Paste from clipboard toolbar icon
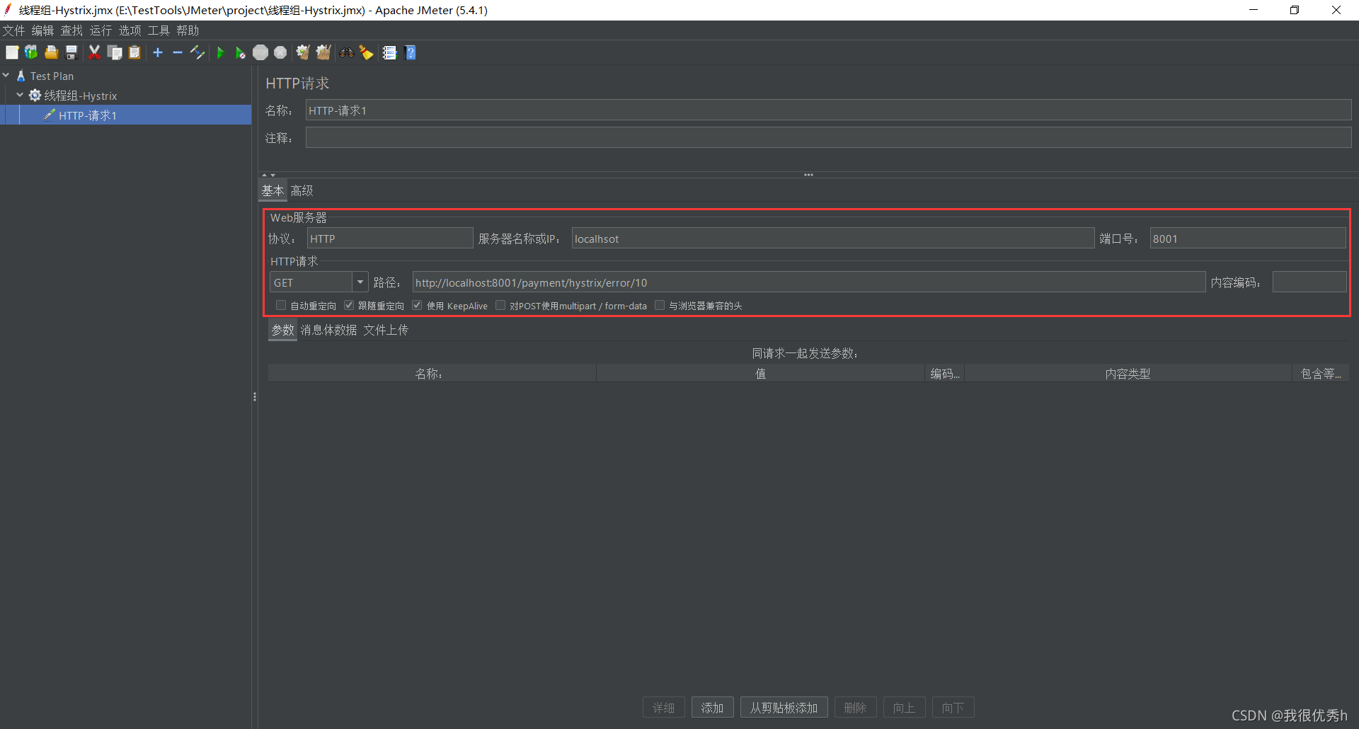1359x729 pixels. pyautogui.click(x=134, y=52)
